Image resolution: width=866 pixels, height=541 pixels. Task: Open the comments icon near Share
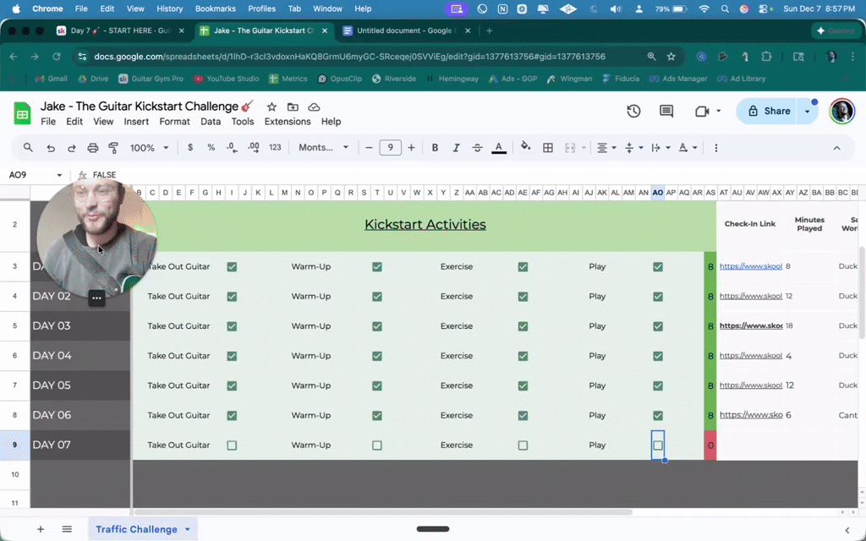click(x=666, y=112)
